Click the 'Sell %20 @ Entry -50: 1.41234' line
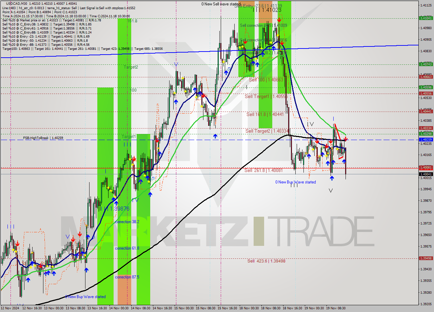This screenshot has width=434, height=312. pos(45,40)
